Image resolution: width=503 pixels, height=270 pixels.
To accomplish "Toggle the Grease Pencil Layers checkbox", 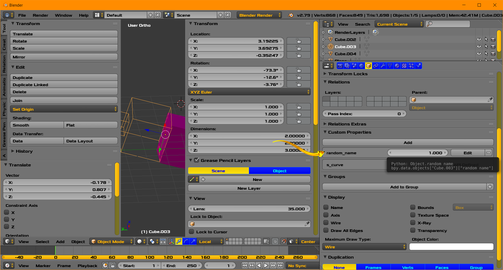I will click(197, 160).
